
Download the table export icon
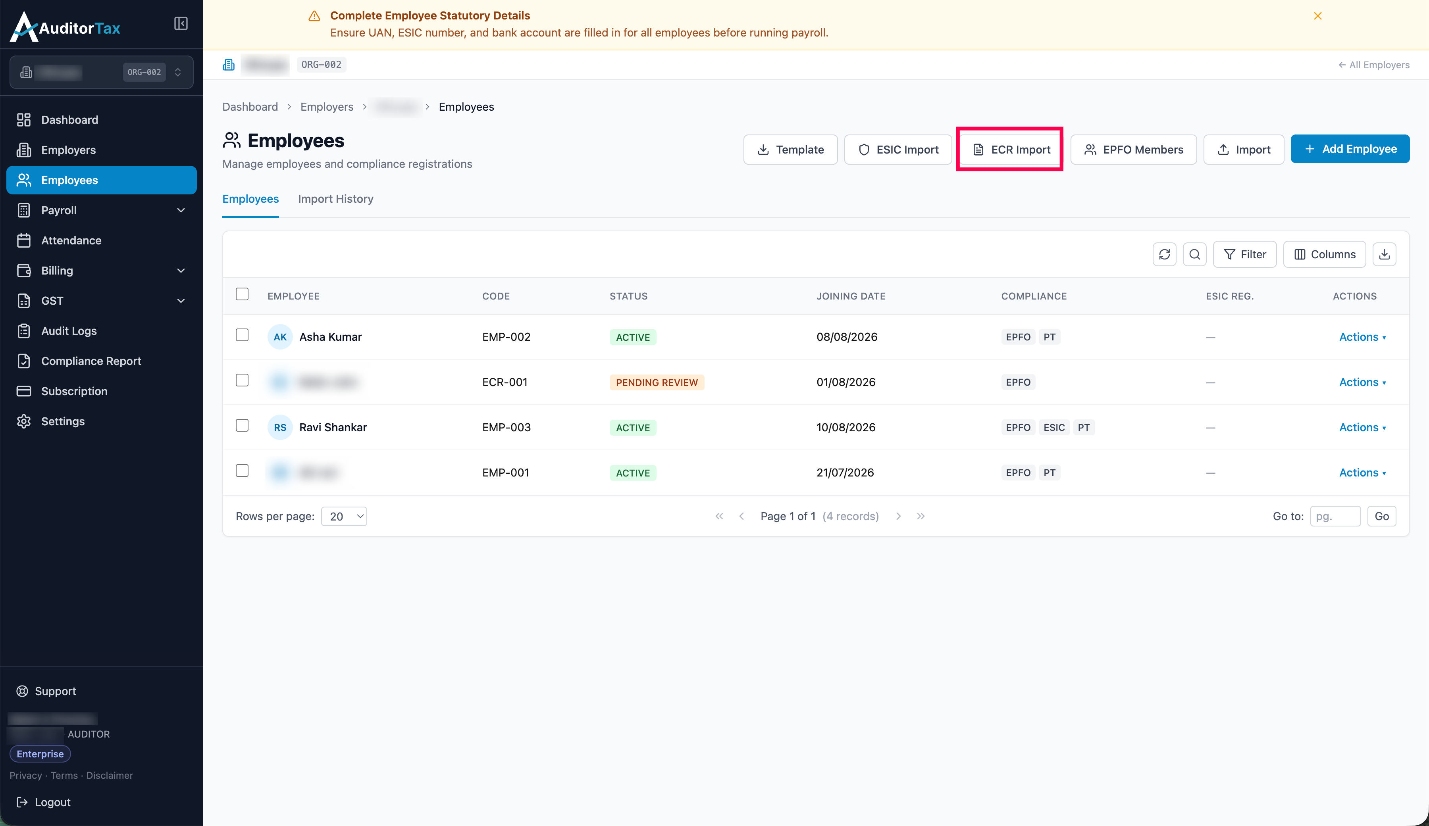pyautogui.click(x=1384, y=255)
